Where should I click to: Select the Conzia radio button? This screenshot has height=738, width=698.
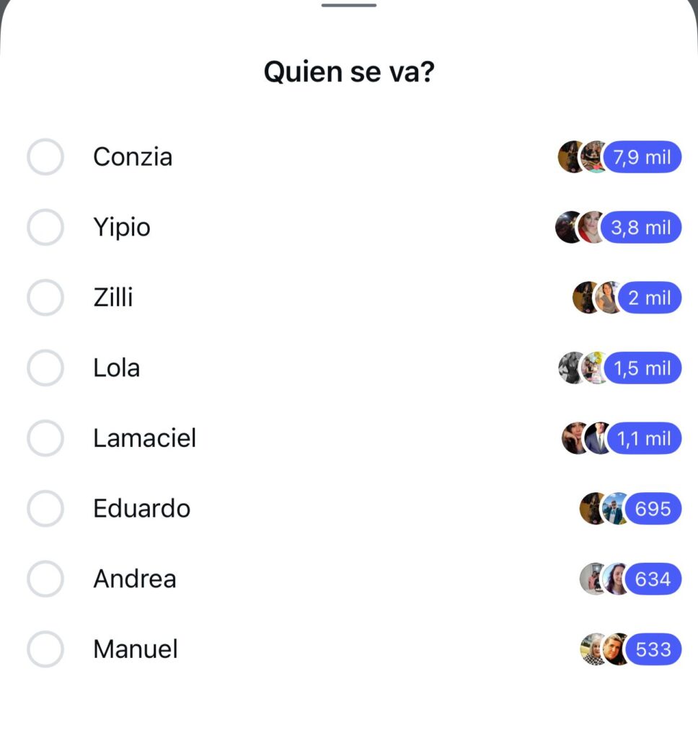45,157
